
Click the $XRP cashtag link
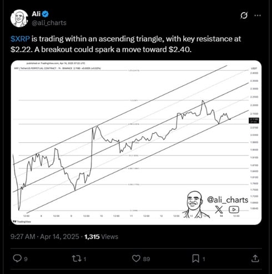click(x=20, y=39)
